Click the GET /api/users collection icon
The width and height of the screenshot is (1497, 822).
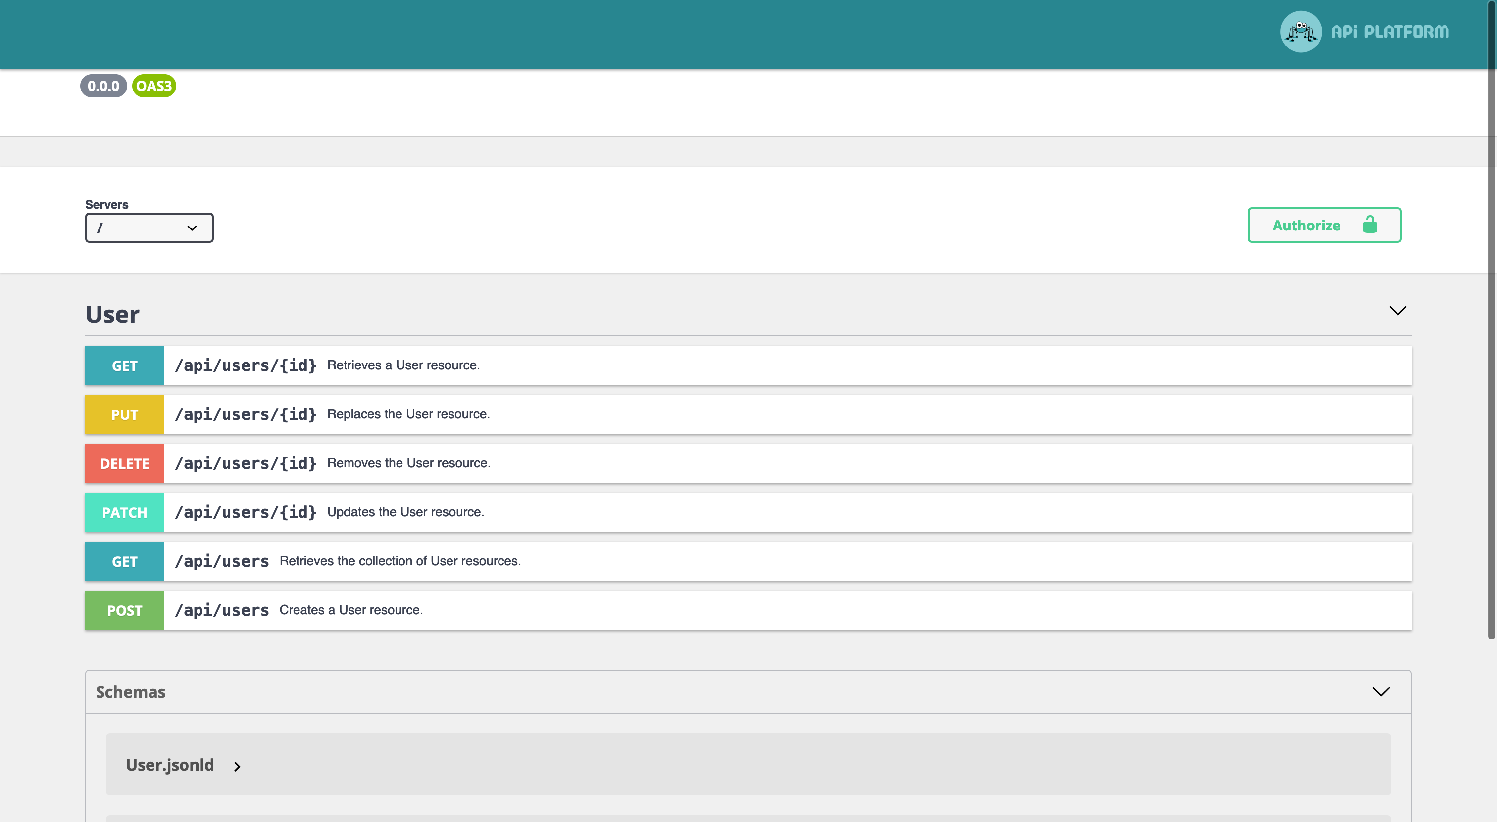[x=124, y=561]
